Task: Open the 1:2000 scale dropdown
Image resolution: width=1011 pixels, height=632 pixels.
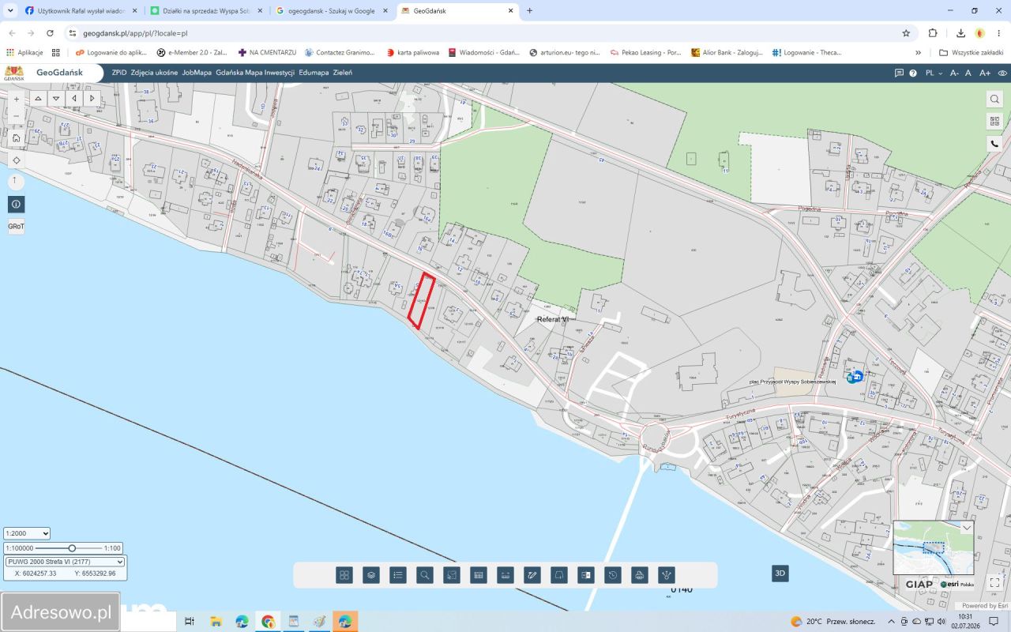Action: point(27,533)
